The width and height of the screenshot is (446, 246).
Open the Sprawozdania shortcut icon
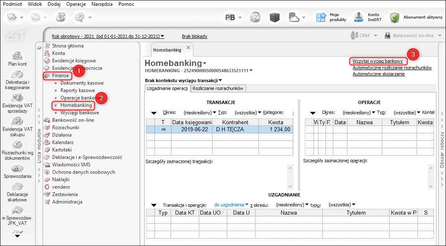tap(17, 168)
